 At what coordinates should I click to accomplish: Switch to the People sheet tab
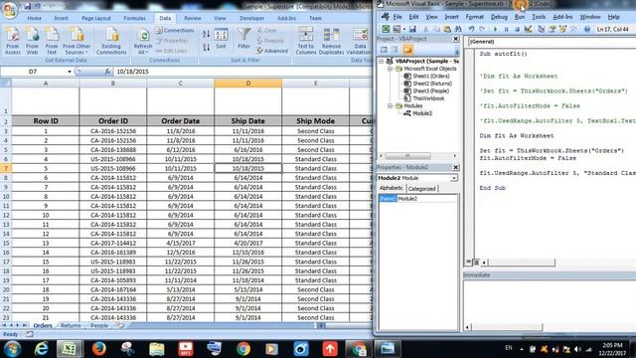point(99,325)
